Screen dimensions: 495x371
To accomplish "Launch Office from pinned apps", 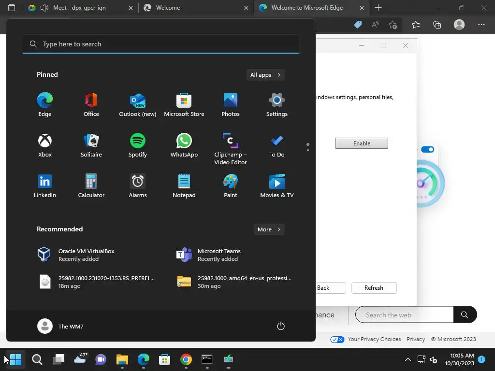I will (91, 105).
